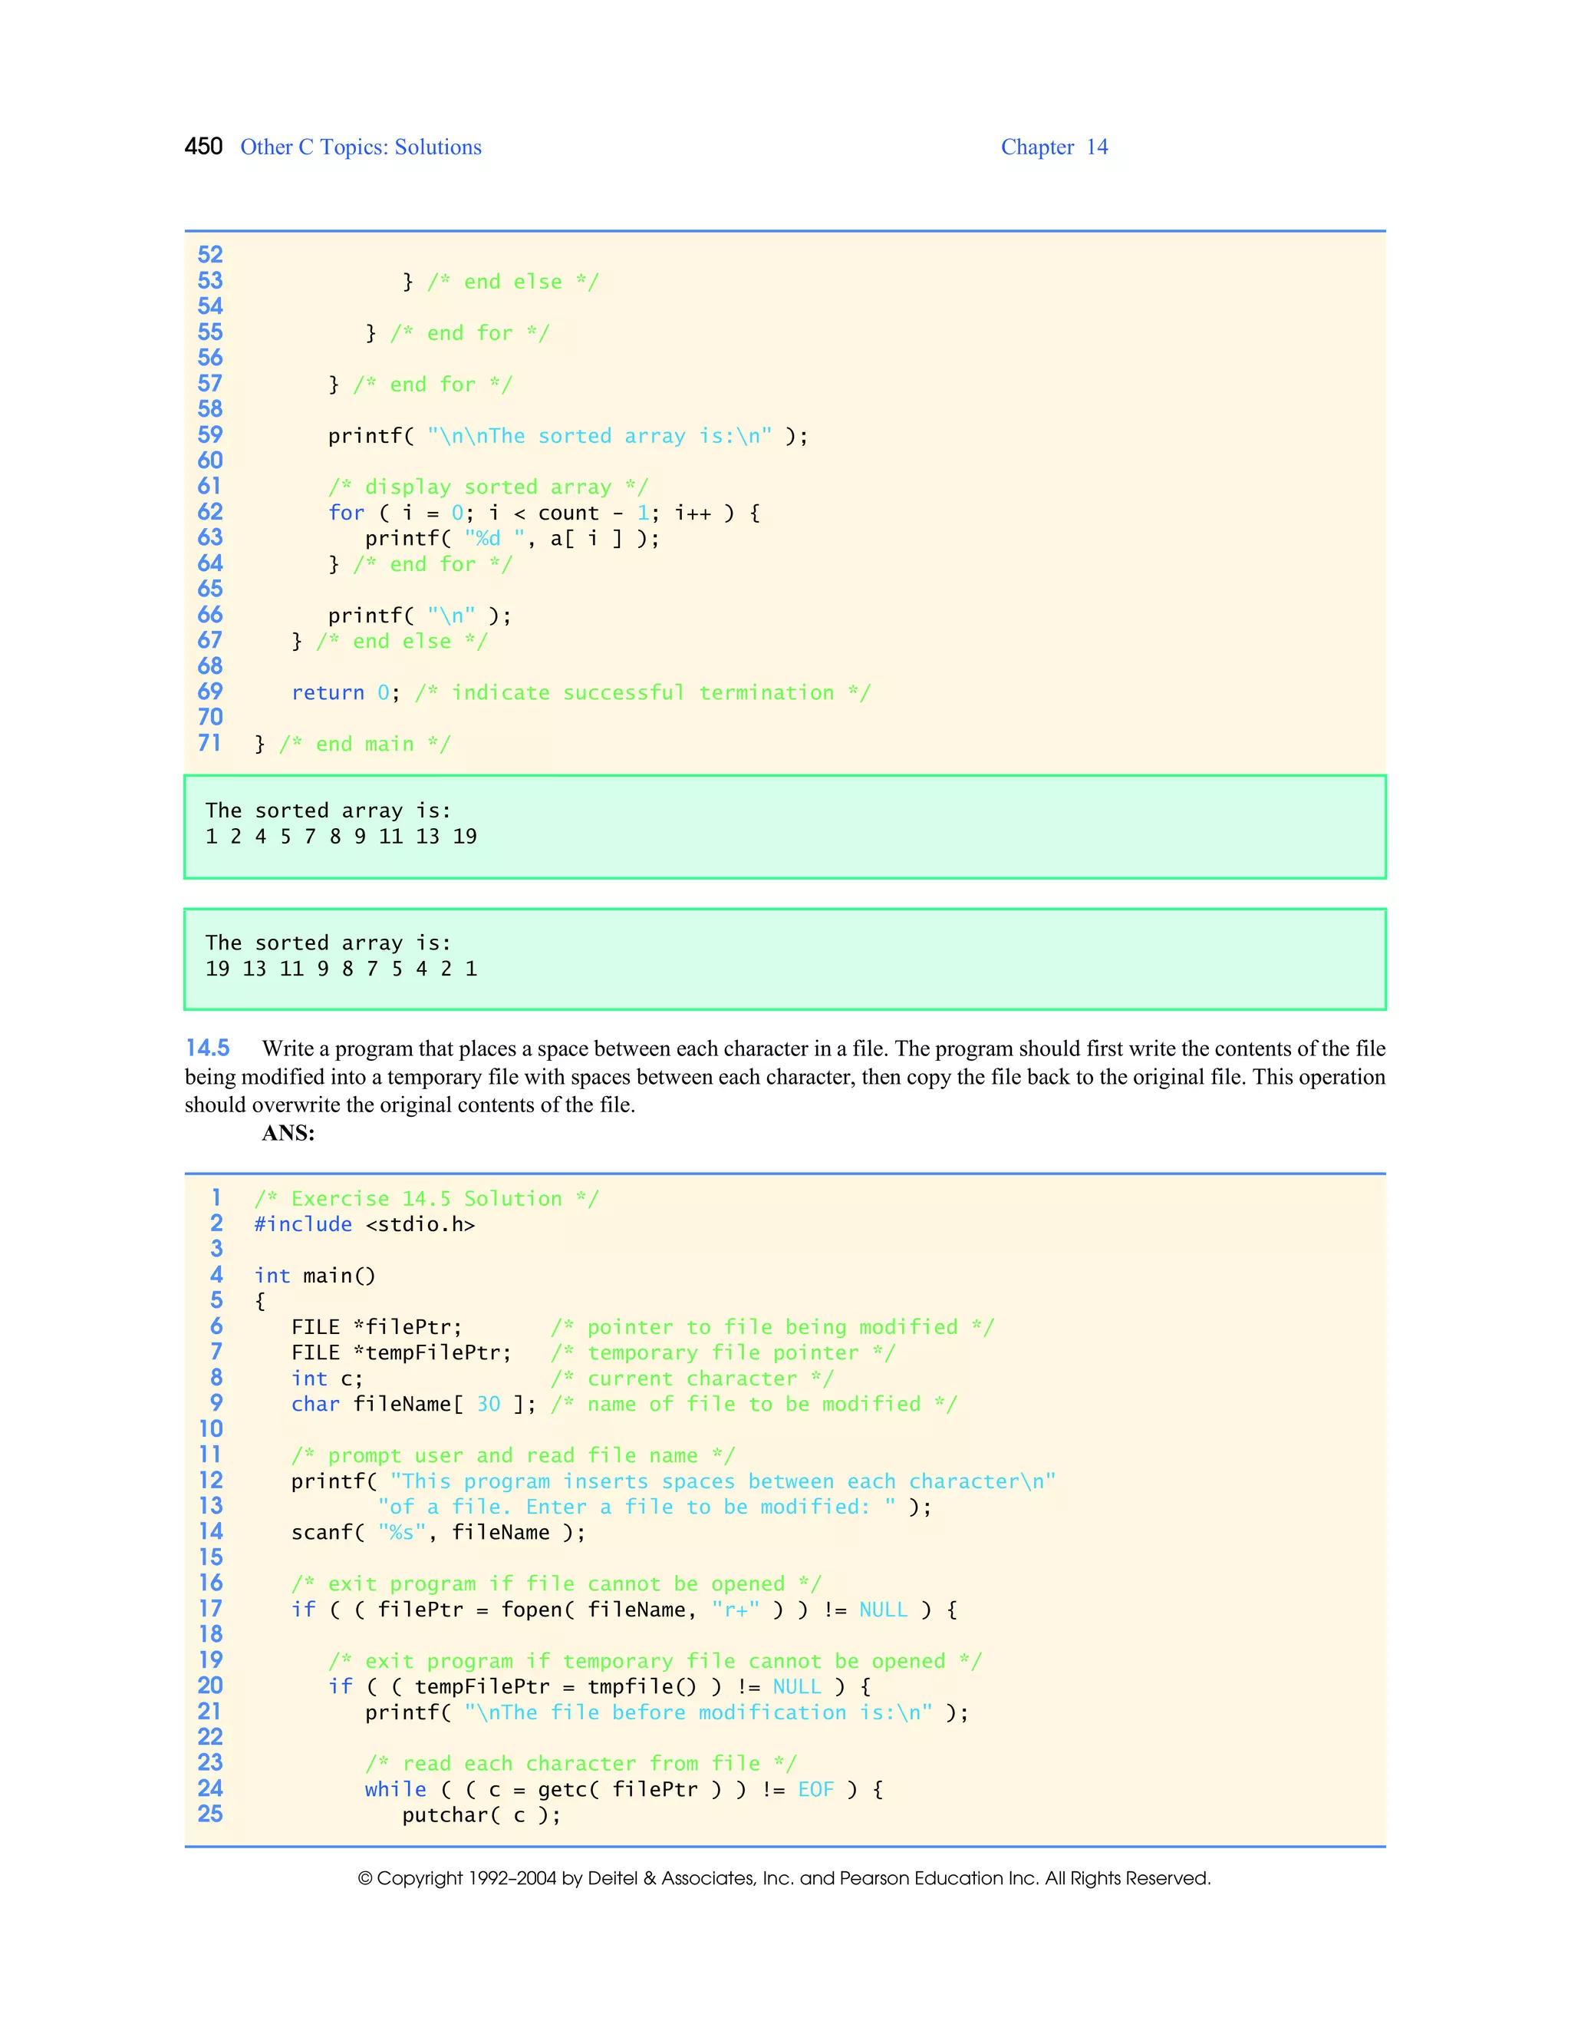Click the '#include <stdio.h>' line
This screenshot has height=2034, width=1571.
tap(364, 1225)
